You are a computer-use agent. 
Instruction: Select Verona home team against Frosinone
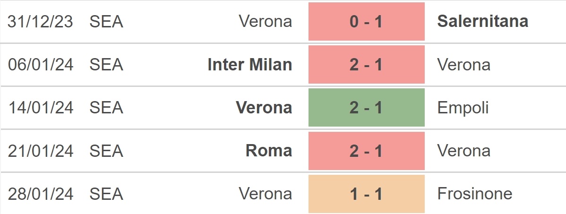pos(266,194)
